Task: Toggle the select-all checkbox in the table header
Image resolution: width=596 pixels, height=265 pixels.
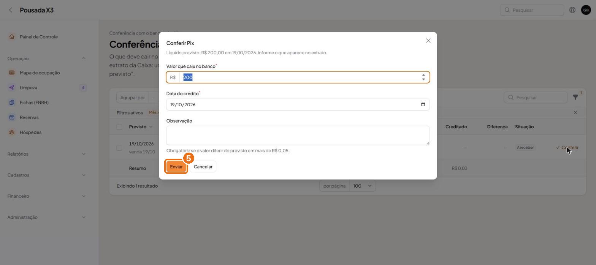Action: (119, 127)
